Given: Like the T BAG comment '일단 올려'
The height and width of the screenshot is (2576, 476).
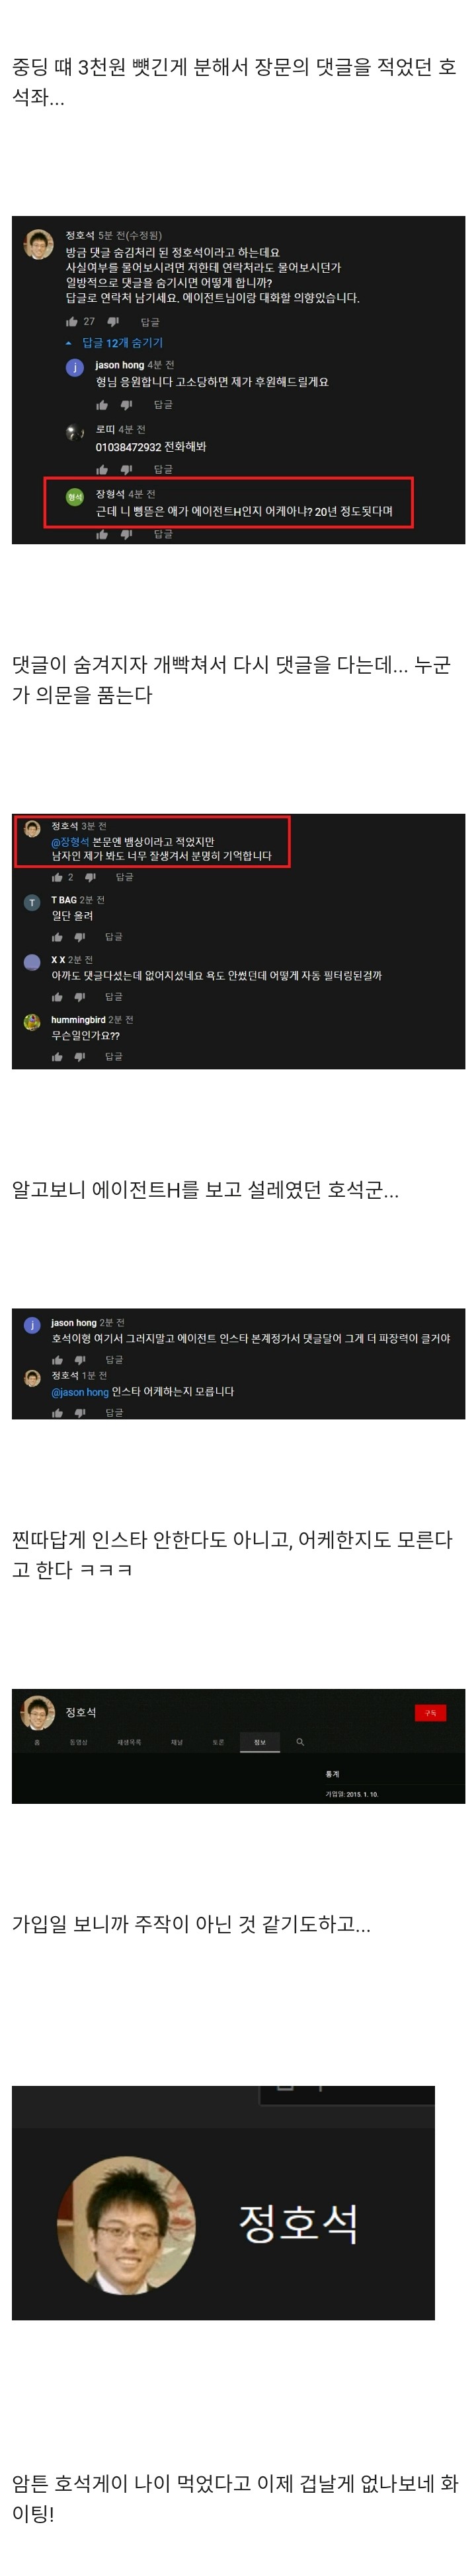Looking at the screenshot, I should tap(57, 937).
